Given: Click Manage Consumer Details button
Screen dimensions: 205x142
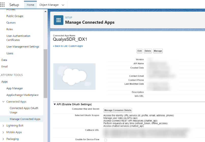Looking at the screenshot, I should click(118, 110).
